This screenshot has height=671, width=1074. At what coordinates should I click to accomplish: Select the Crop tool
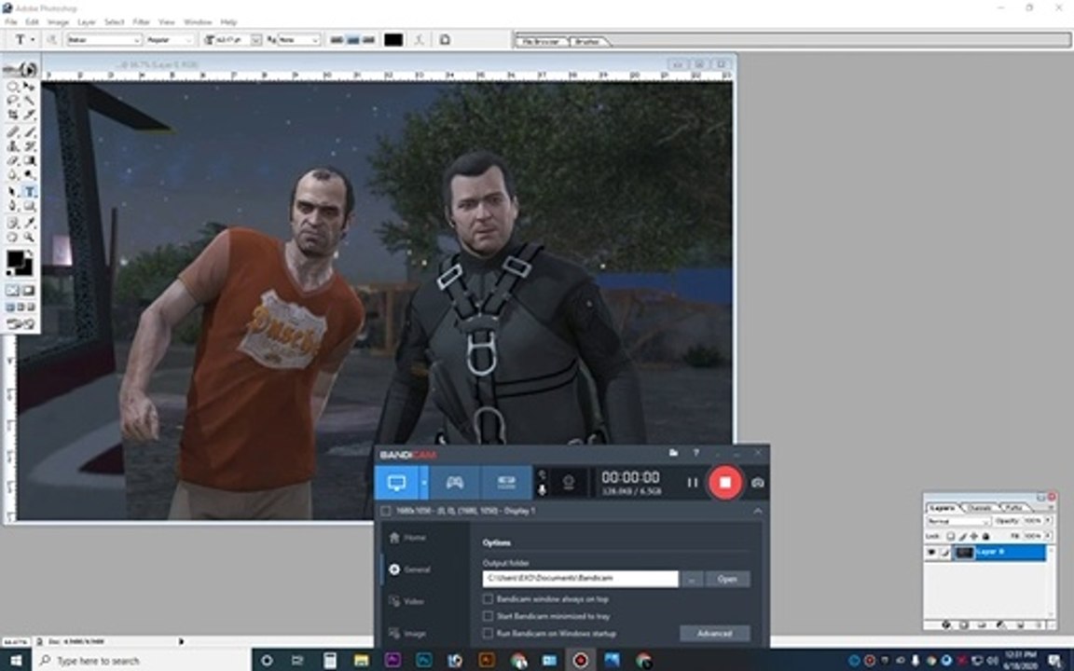pos(12,114)
